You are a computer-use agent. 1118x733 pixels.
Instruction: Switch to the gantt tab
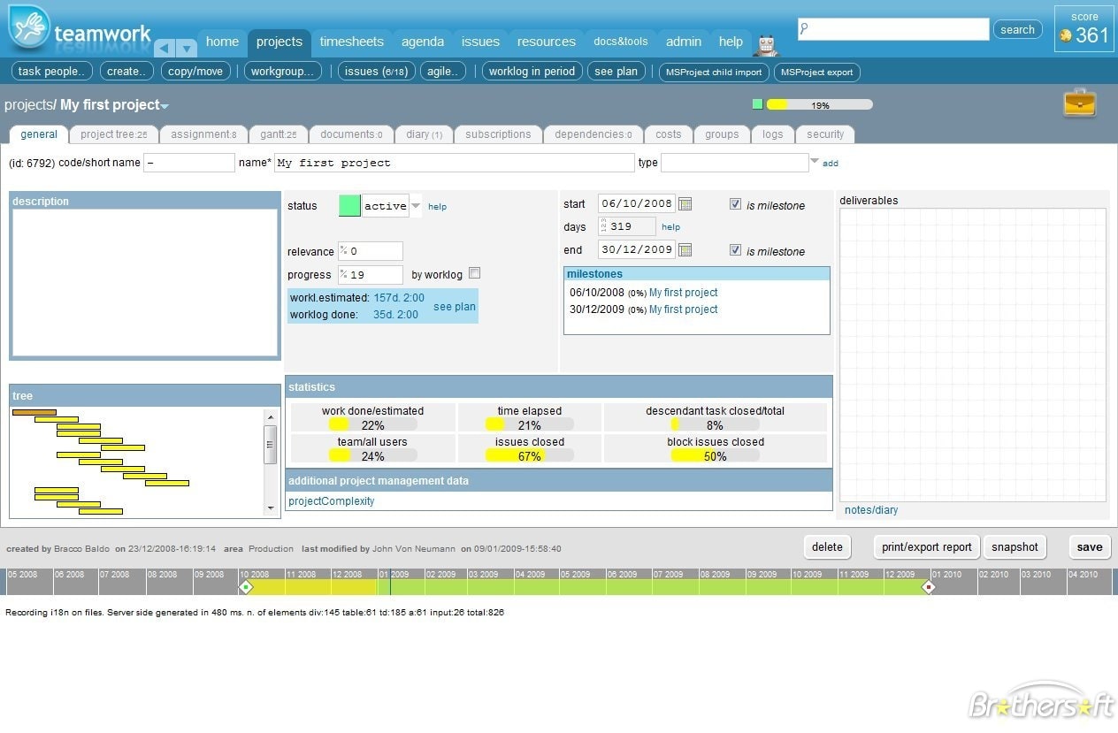click(x=278, y=134)
